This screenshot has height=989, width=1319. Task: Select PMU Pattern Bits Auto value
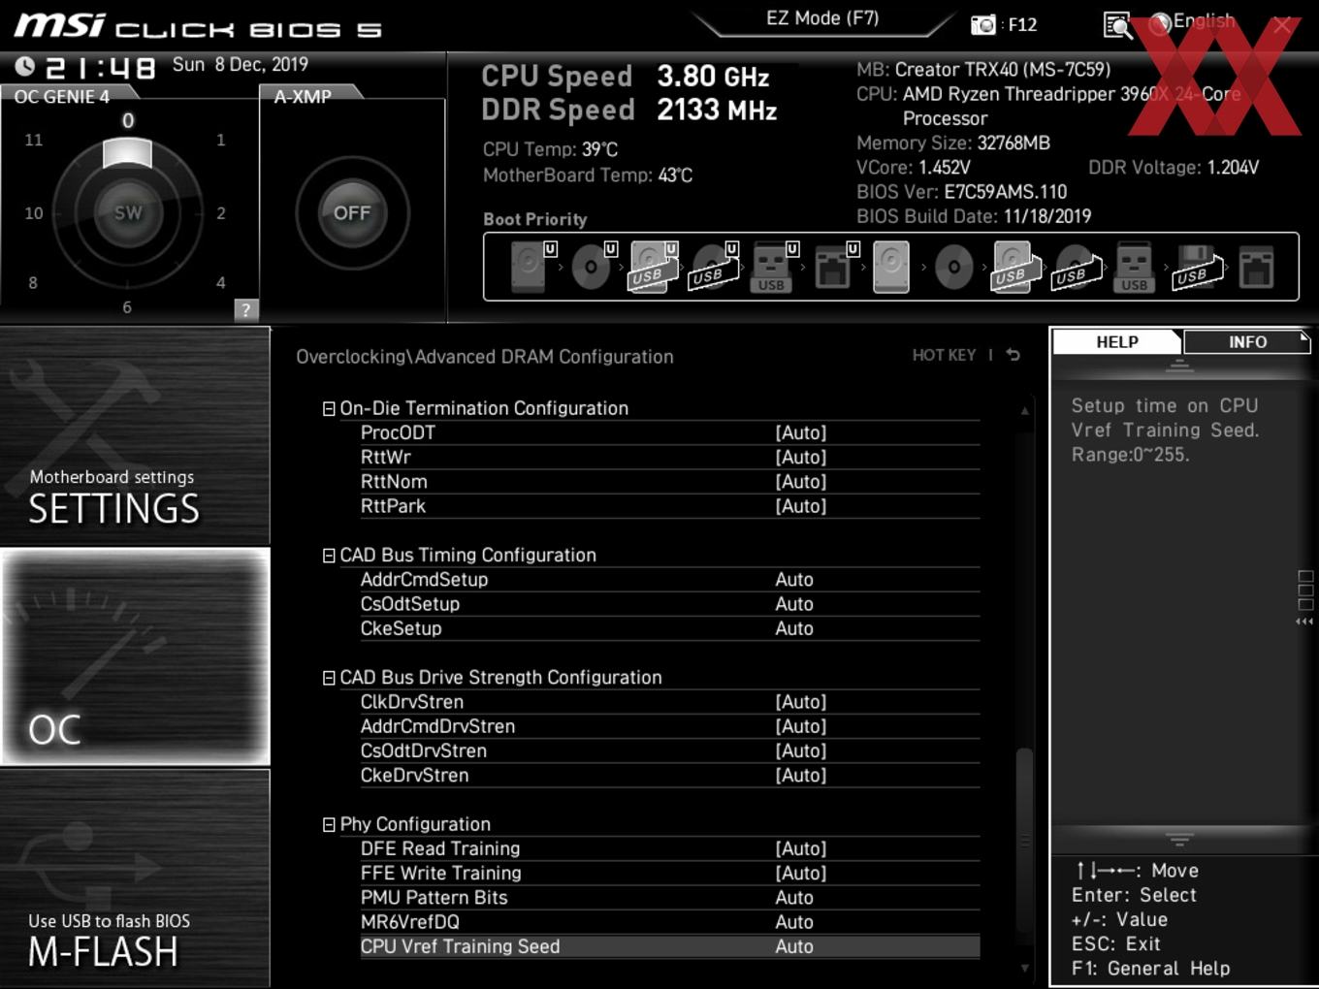[x=794, y=898]
